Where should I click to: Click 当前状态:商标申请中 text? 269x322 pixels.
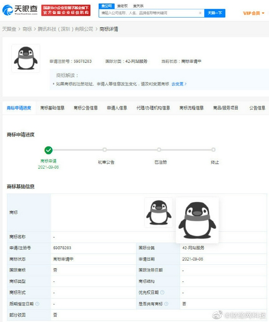click(181, 61)
